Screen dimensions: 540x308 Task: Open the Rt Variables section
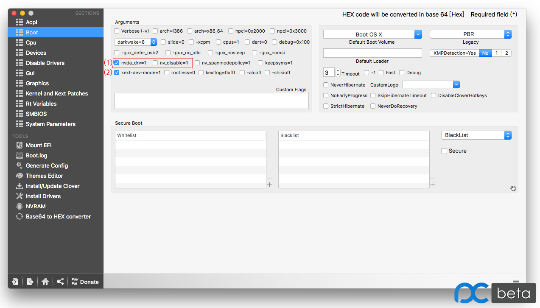(56, 104)
